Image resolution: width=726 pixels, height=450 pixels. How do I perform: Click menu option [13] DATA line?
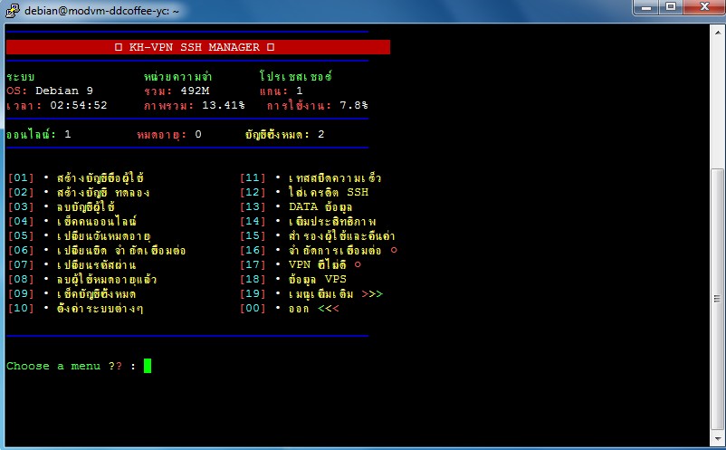coord(296,206)
